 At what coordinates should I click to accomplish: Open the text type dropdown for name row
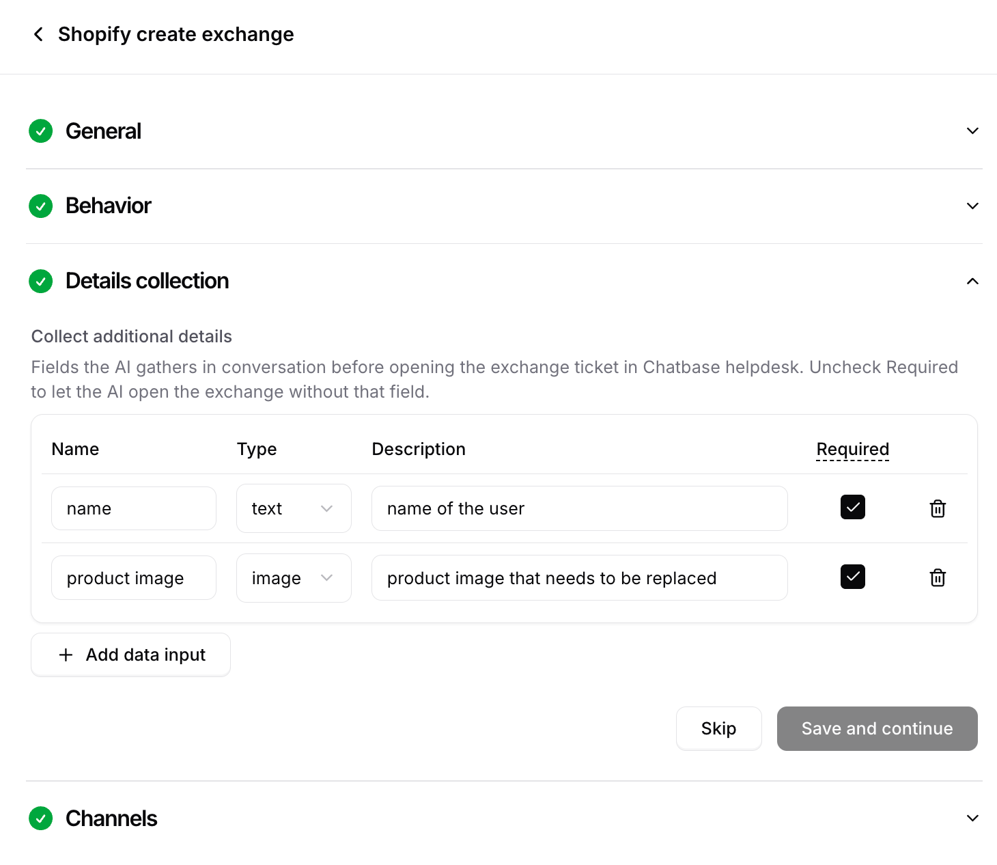pos(294,508)
